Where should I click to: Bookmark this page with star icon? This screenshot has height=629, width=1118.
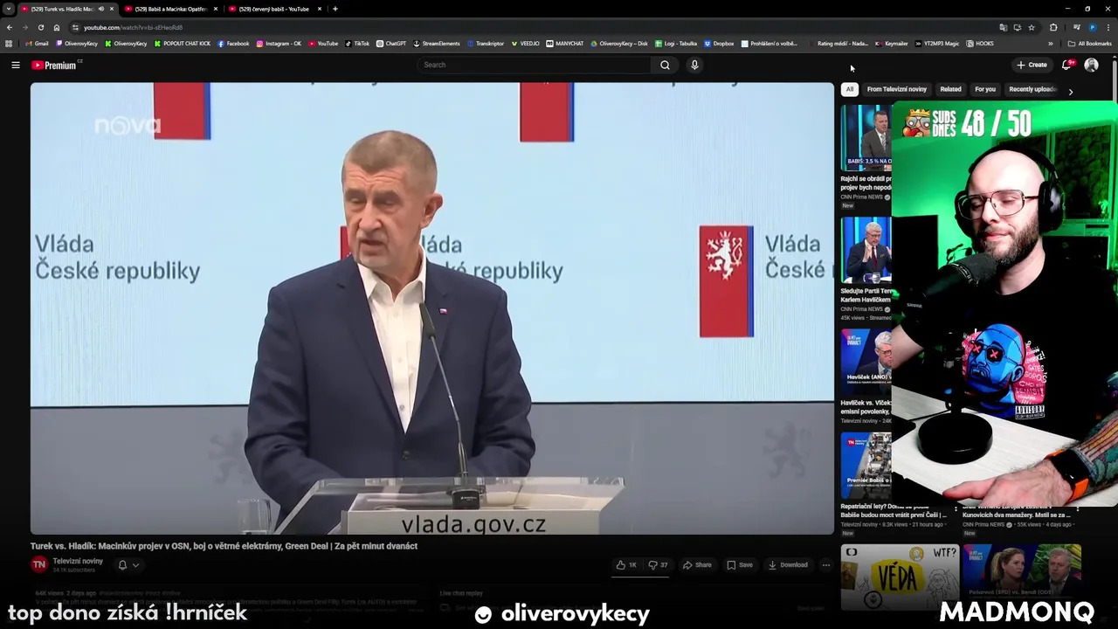coord(1032,27)
